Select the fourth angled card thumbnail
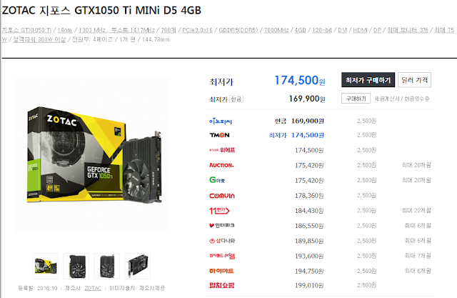This screenshot has height=298, width=457. [x=137, y=266]
